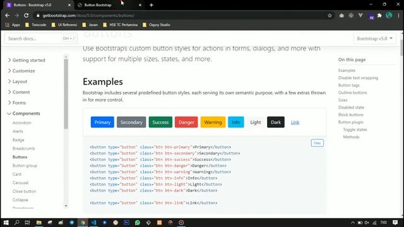Close the Button Bootstrap tab
This screenshot has height=227, width=404.
pos(140,5)
